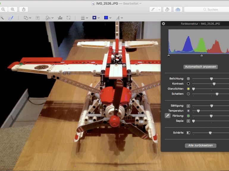The height and width of the screenshot is (171, 229).
Task: Open the line style dropdown
Action: tap(84, 18)
